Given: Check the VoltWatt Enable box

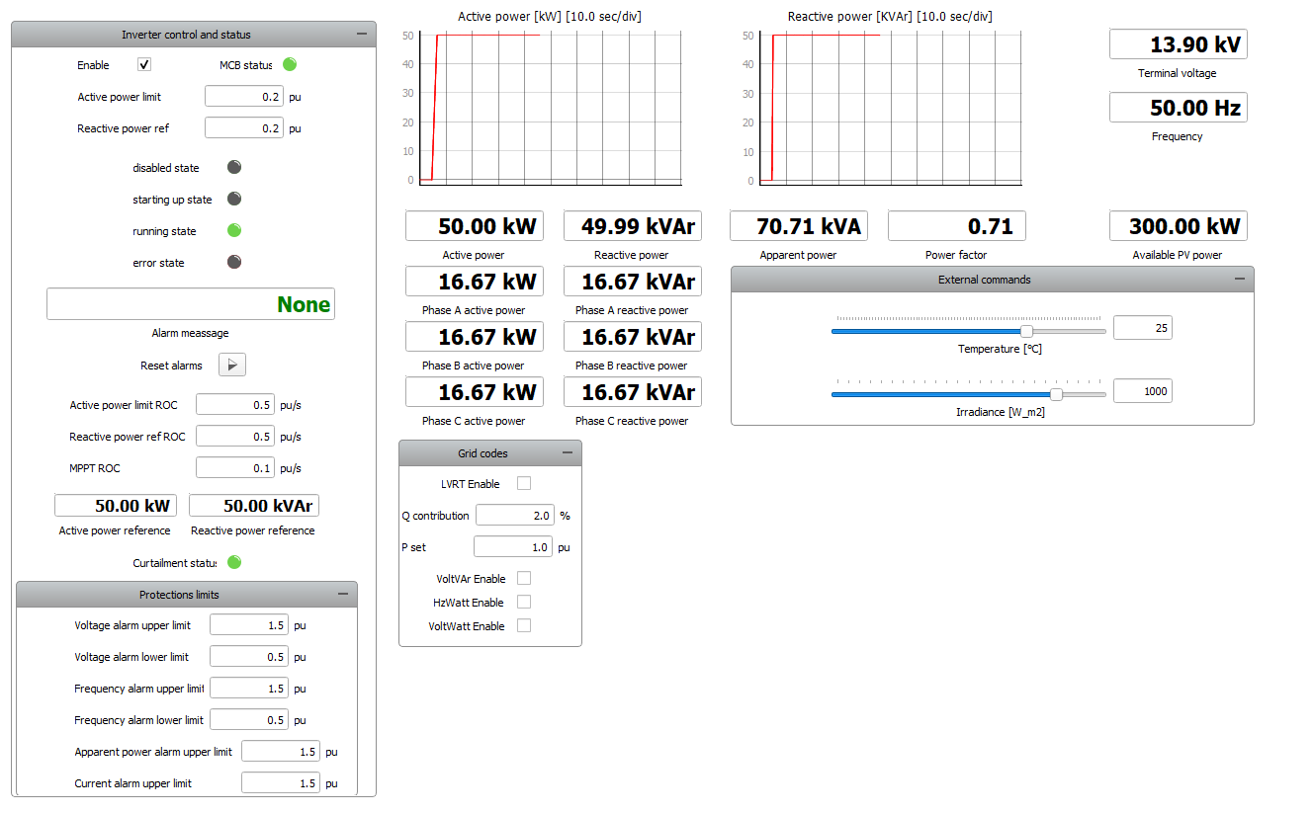Looking at the screenshot, I should [x=524, y=626].
